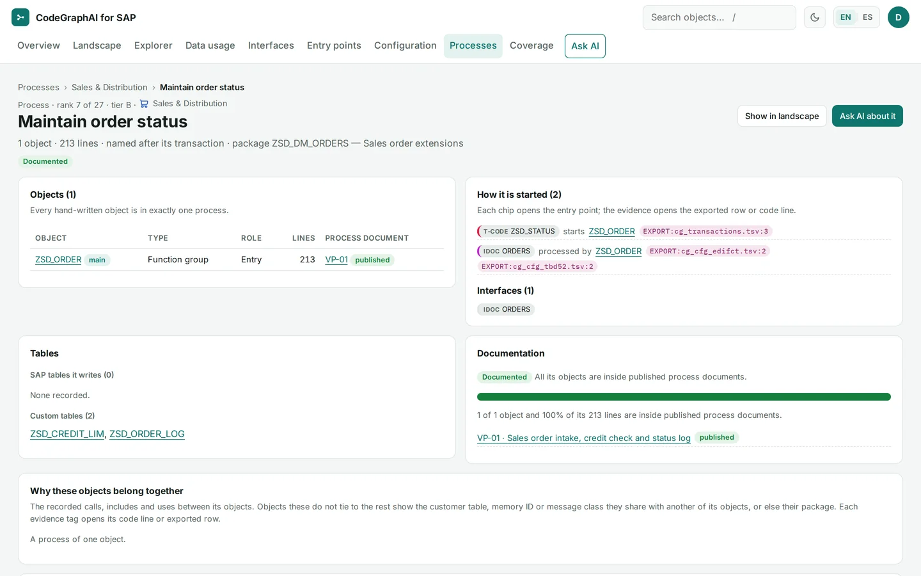
Task: Go to Entry points tab
Action: pos(334,45)
